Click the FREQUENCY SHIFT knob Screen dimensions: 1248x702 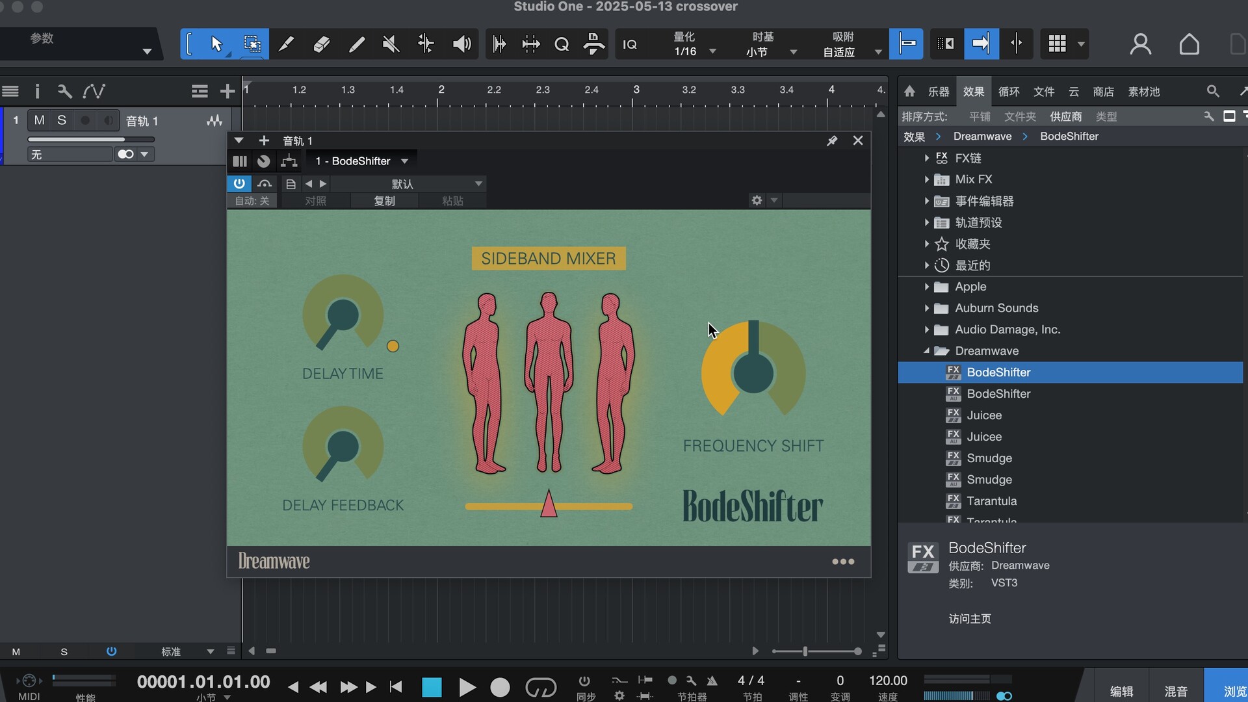(753, 372)
